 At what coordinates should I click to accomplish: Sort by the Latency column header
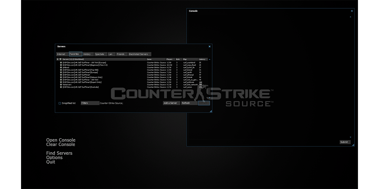click(x=203, y=59)
